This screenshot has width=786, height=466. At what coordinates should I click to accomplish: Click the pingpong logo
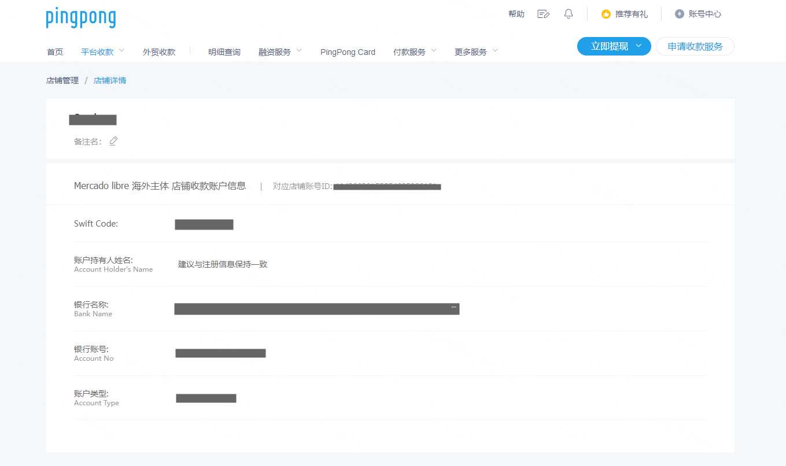tap(81, 18)
